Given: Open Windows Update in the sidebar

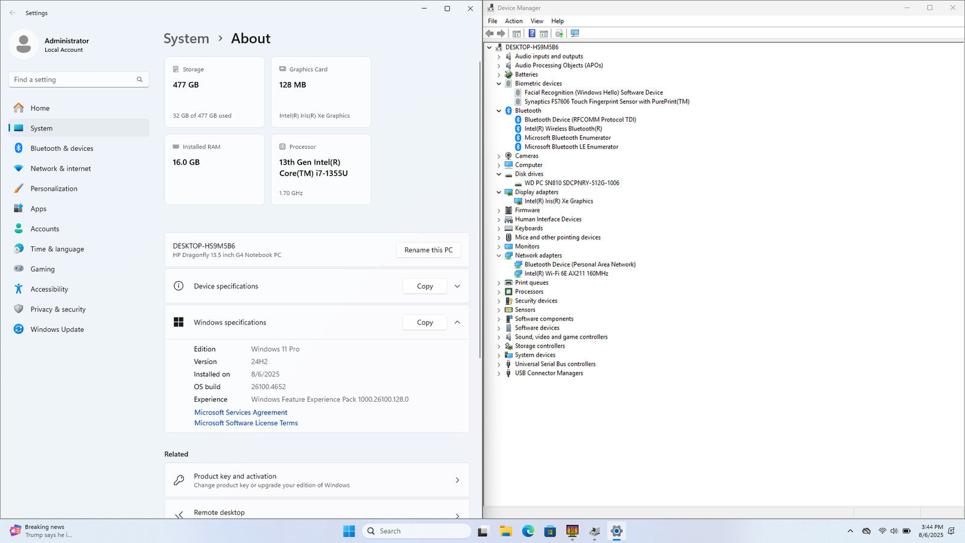Looking at the screenshot, I should click(x=57, y=329).
